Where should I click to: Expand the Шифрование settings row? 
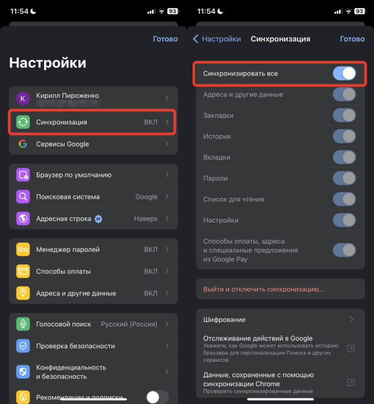280,319
